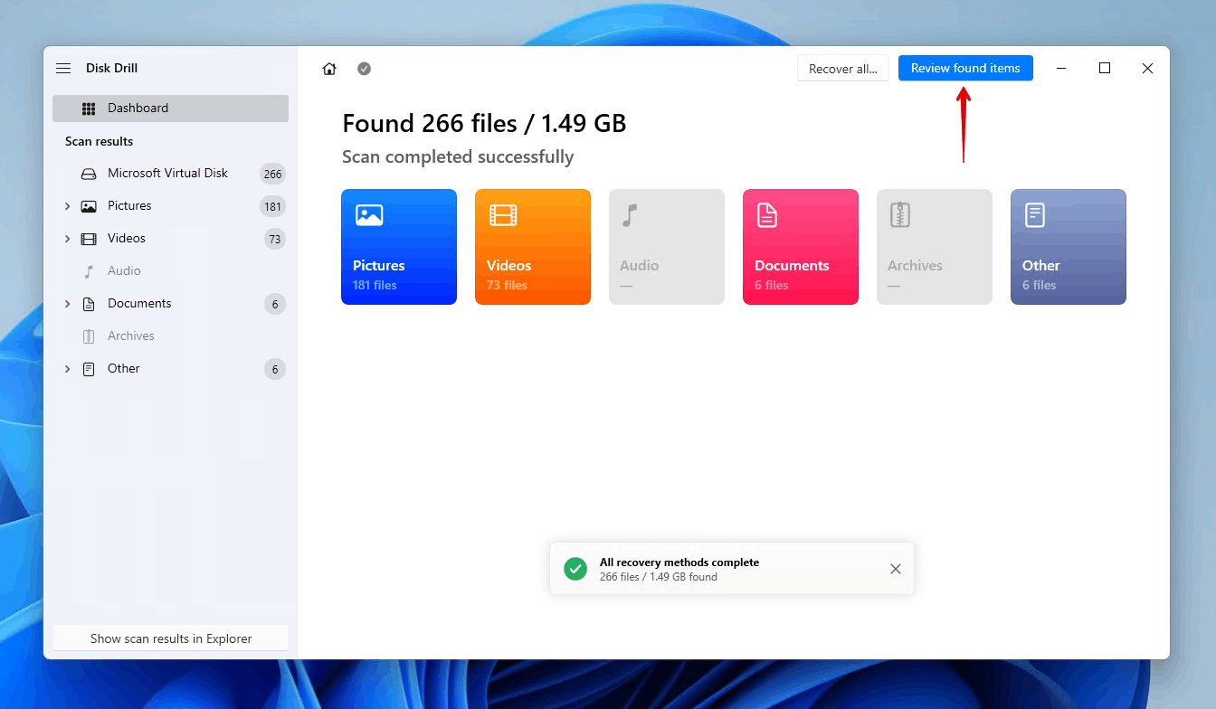This screenshot has width=1216, height=709.
Task: Click the Dashboard grid icon
Action: click(x=89, y=109)
